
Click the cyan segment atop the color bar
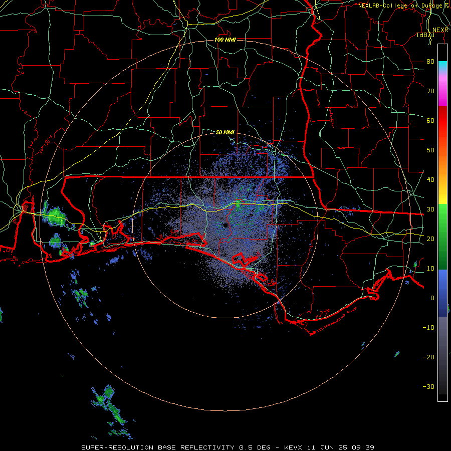[442, 66]
